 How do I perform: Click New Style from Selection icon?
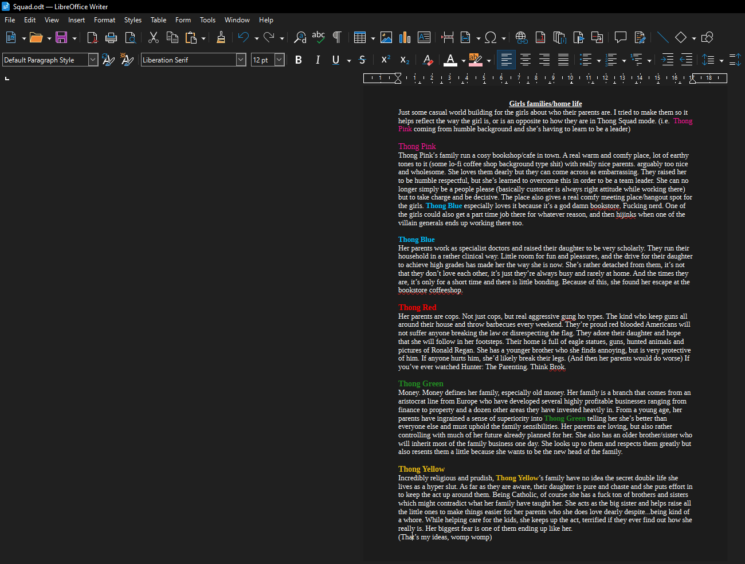coord(127,60)
